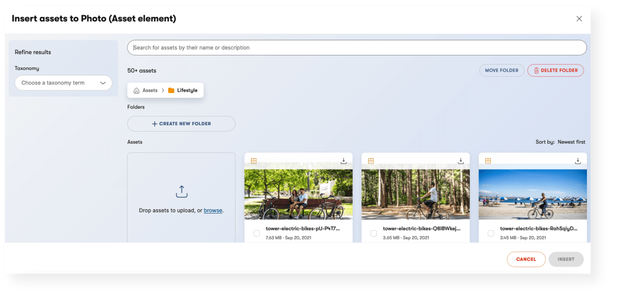Check the tower-electric-bikes-Q8IBWkej asset
Viewport: 622px width, 299px height.
point(374,233)
